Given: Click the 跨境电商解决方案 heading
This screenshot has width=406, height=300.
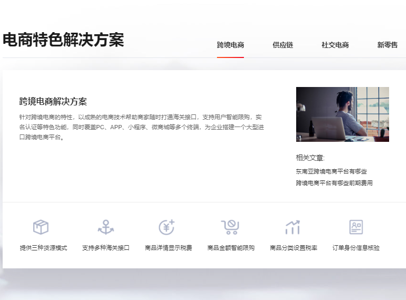Looking at the screenshot, I should tap(53, 102).
